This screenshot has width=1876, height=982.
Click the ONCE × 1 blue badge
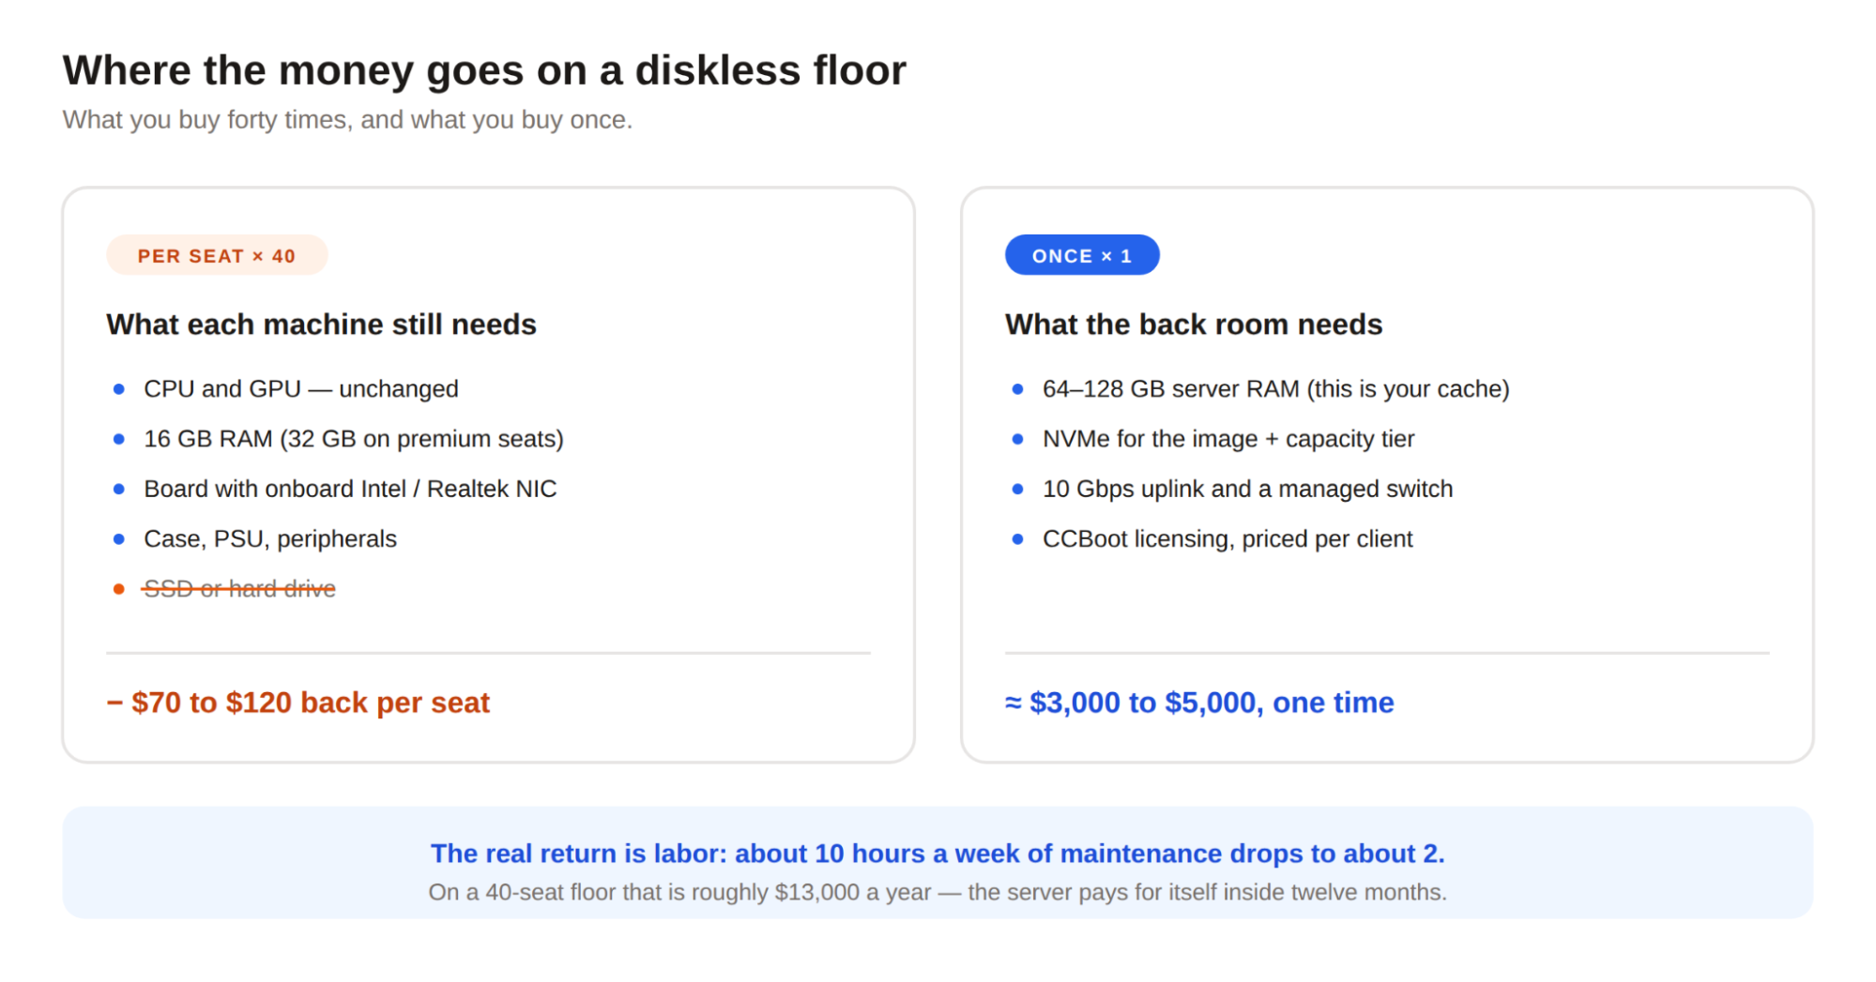click(x=1082, y=255)
